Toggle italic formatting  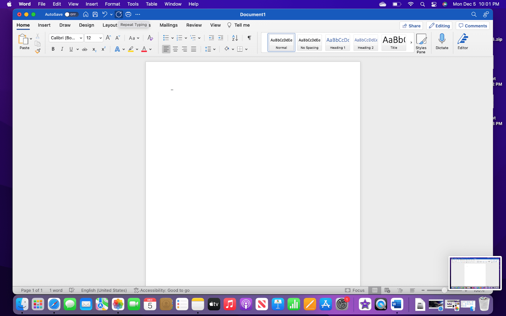click(62, 49)
